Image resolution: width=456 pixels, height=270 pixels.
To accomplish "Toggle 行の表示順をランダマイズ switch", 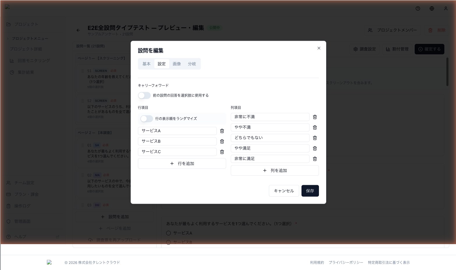I will [147, 119].
